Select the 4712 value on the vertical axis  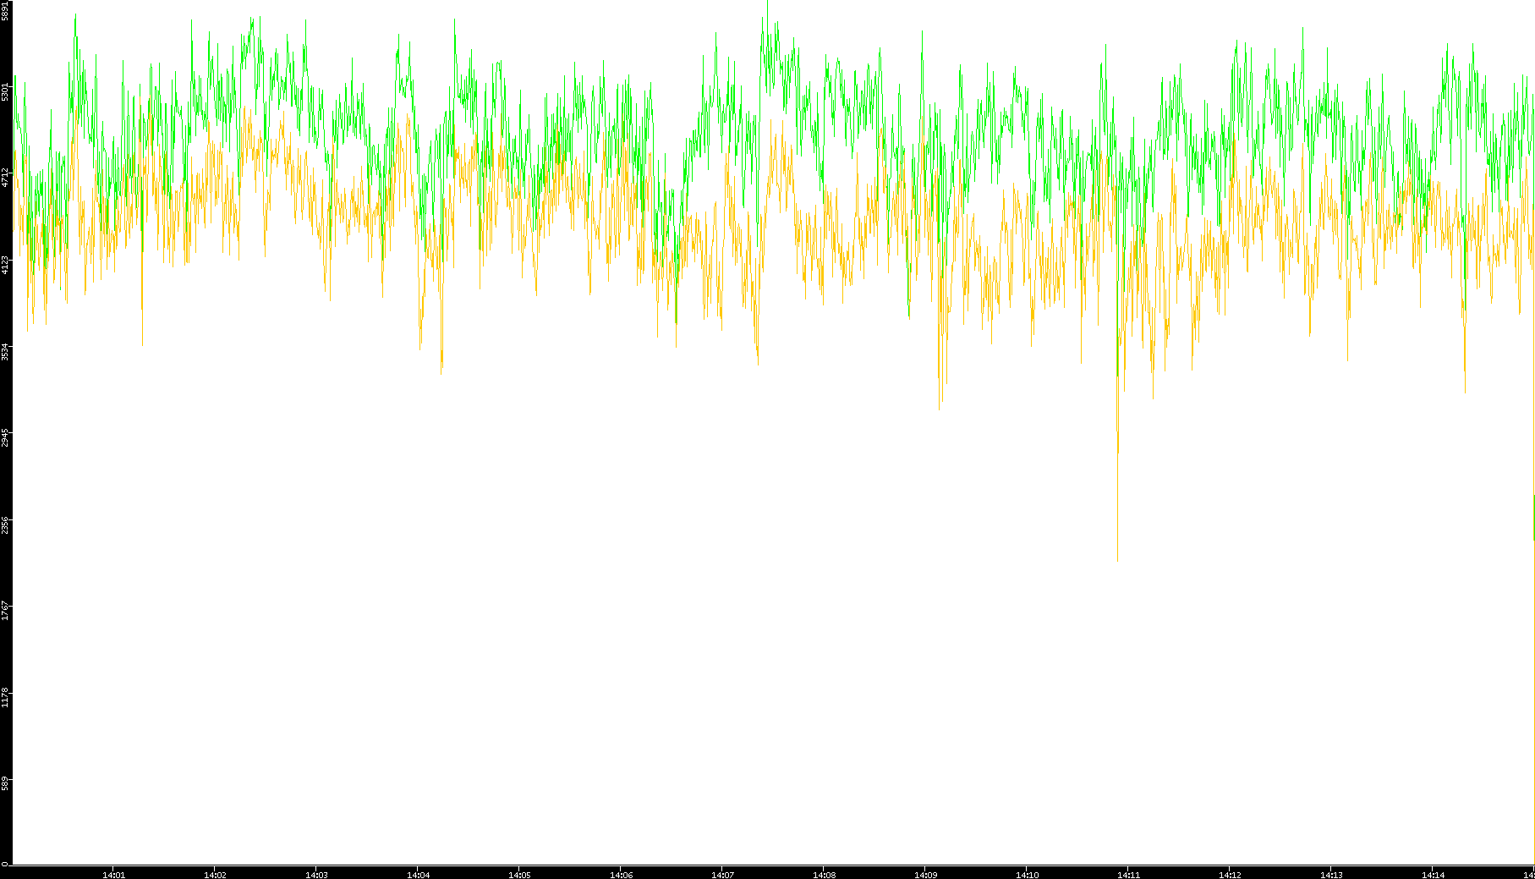[5, 178]
